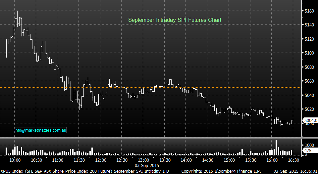Click the chart title 'September Intraday SPI Futures Chart'

(175, 20)
